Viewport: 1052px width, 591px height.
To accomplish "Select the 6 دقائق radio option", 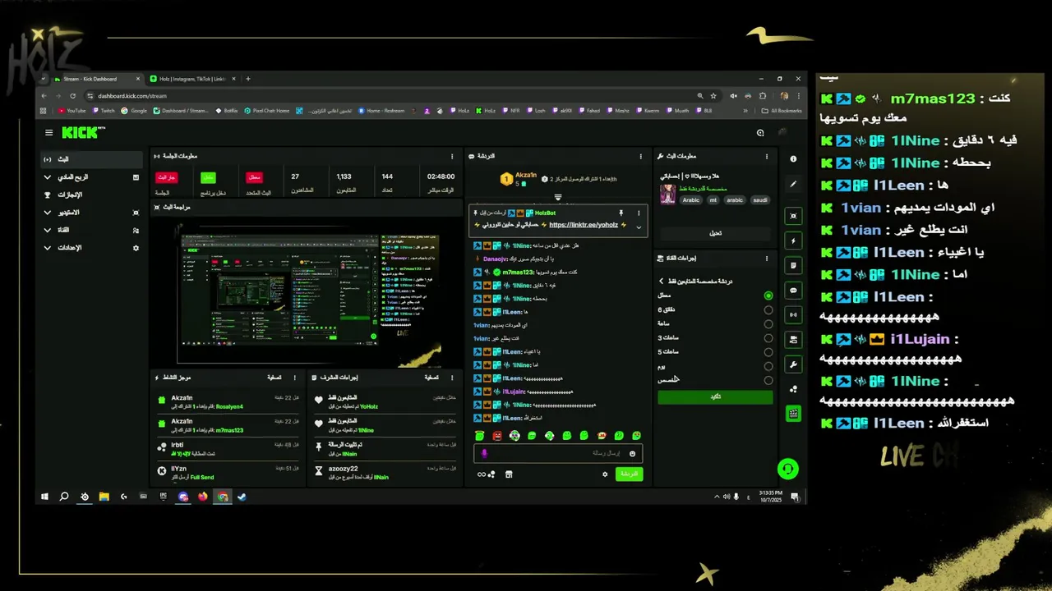I will coord(768,310).
